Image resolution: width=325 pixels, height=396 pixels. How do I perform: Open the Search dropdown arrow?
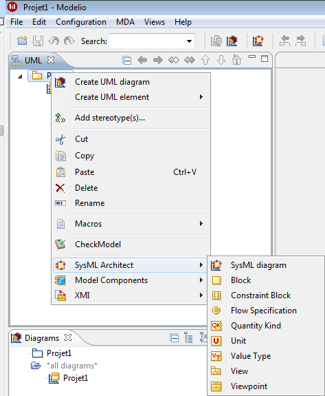[189, 41]
